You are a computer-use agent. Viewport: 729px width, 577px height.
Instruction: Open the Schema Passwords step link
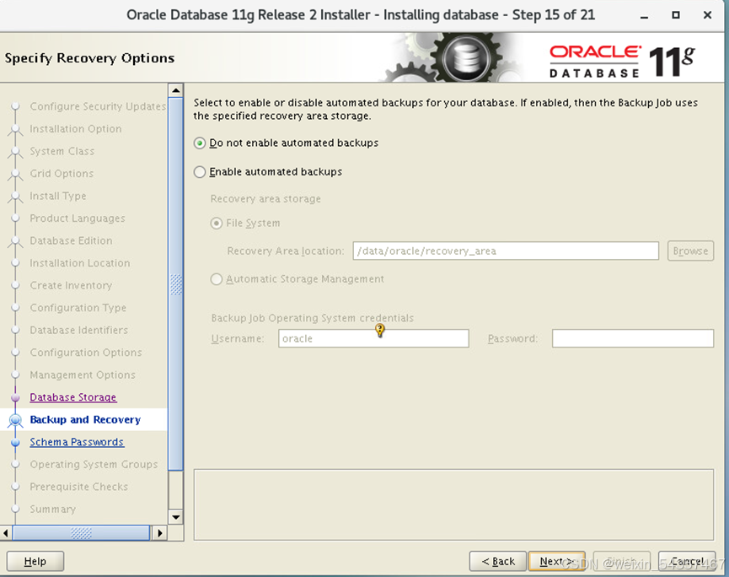(77, 442)
